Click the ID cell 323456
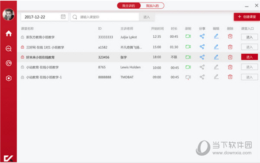 pyautogui.click(x=104, y=57)
